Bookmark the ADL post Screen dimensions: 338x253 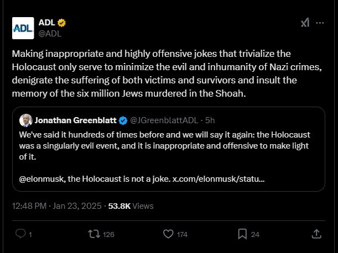pos(242,234)
